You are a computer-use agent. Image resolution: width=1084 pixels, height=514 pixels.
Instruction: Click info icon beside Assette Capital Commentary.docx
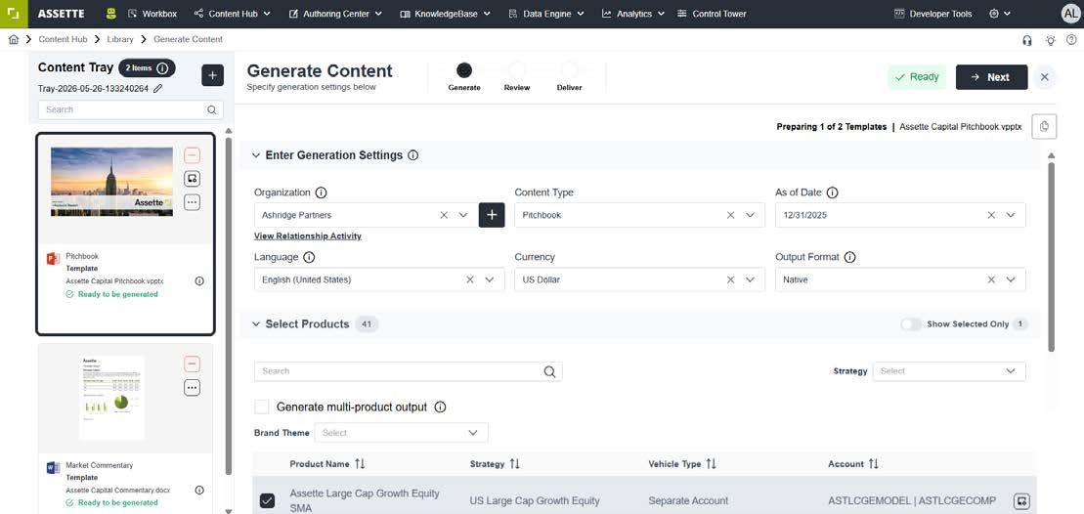[x=199, y=490]
